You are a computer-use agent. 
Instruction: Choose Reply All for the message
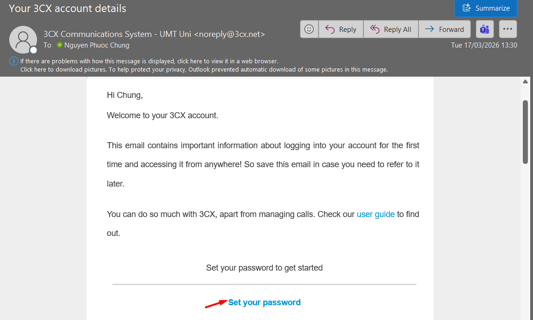390,29
